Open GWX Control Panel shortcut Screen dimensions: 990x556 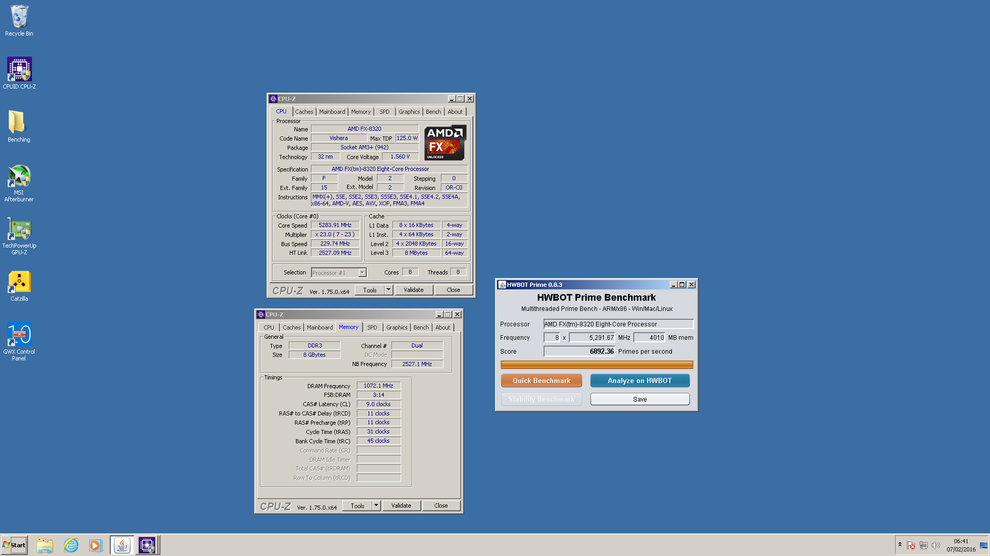(19, 341)
